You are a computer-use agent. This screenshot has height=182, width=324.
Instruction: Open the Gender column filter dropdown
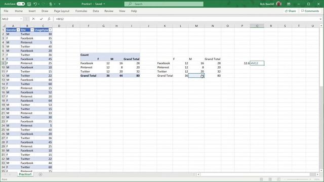click(x=18, y=30)
